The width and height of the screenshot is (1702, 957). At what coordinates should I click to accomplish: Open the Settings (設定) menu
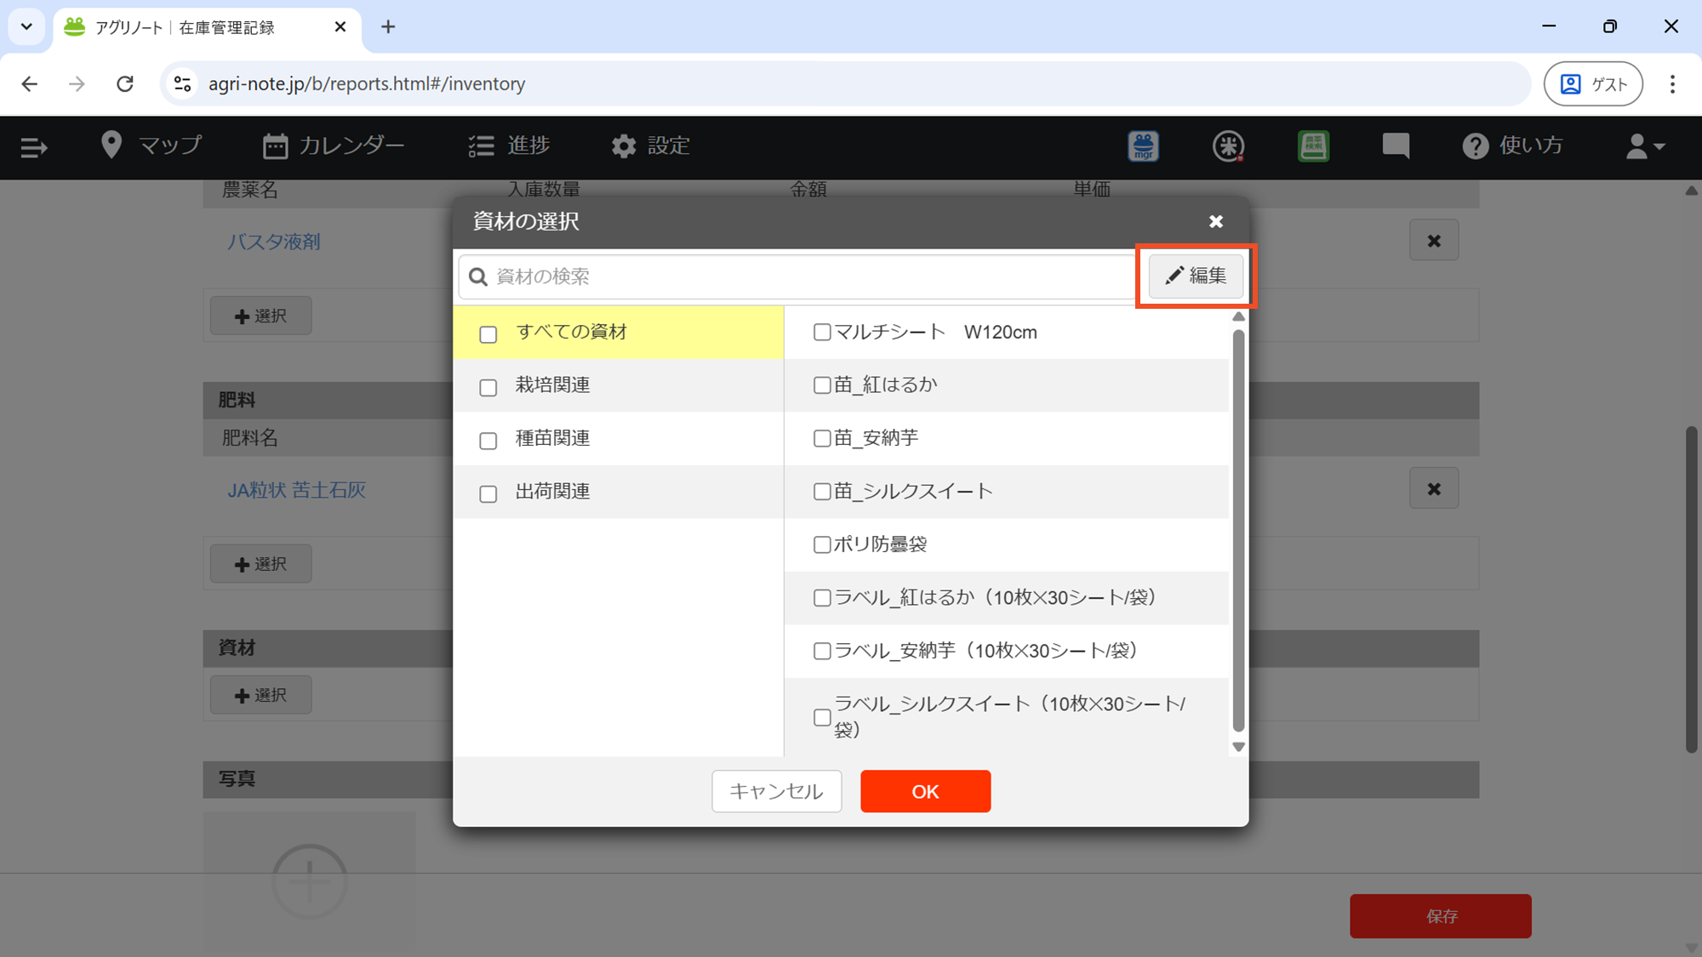coord(650,145)
